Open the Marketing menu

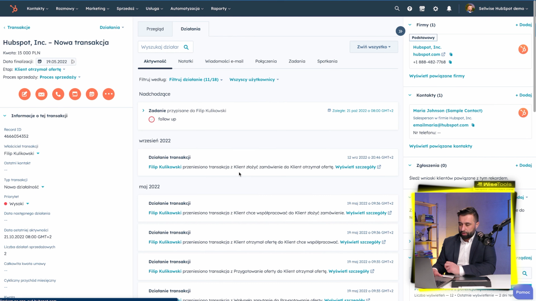coord(97,8)
